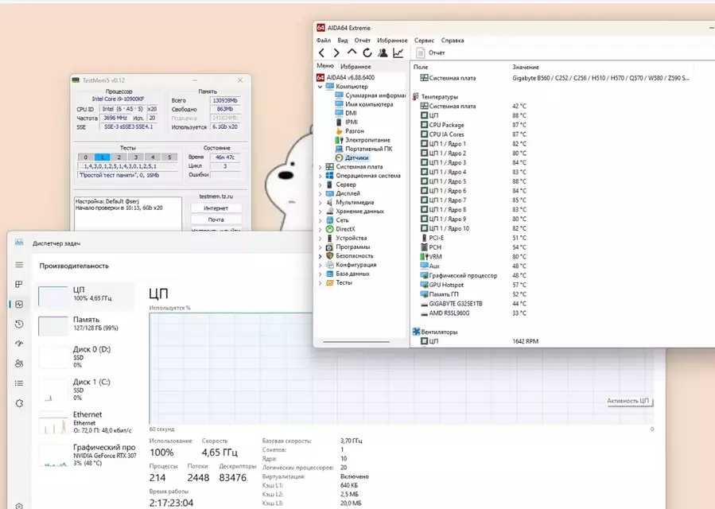Select Имя компьютера in the tree
The width and height of the screenshot is (715, 509).
click(x=364, y=104)
